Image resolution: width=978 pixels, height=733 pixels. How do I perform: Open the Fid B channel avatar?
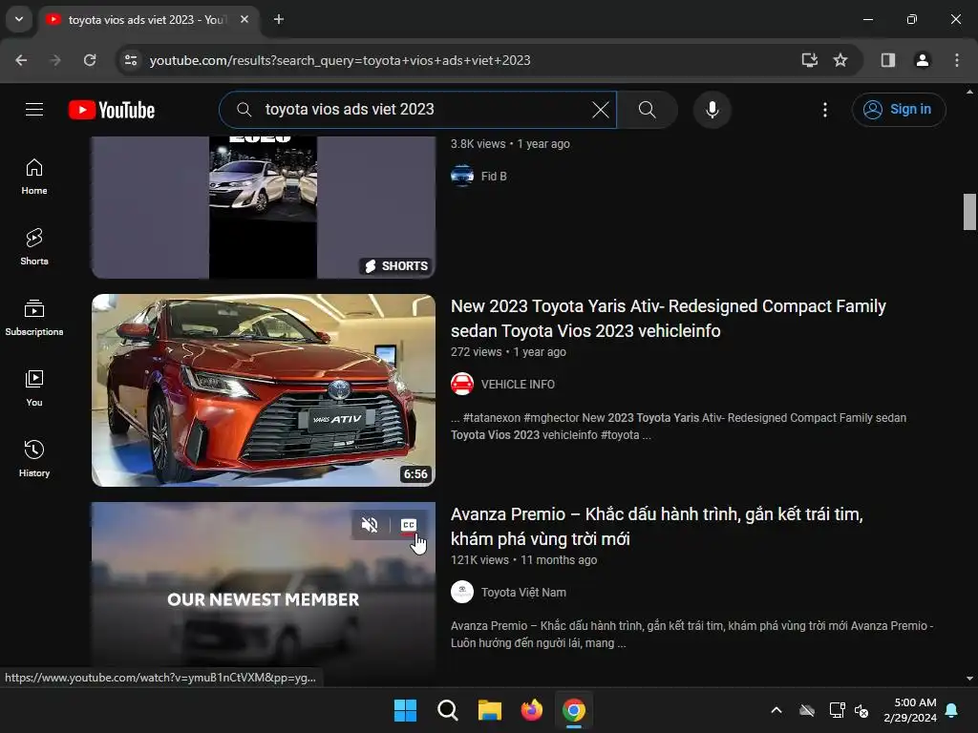tap(462, 176)
